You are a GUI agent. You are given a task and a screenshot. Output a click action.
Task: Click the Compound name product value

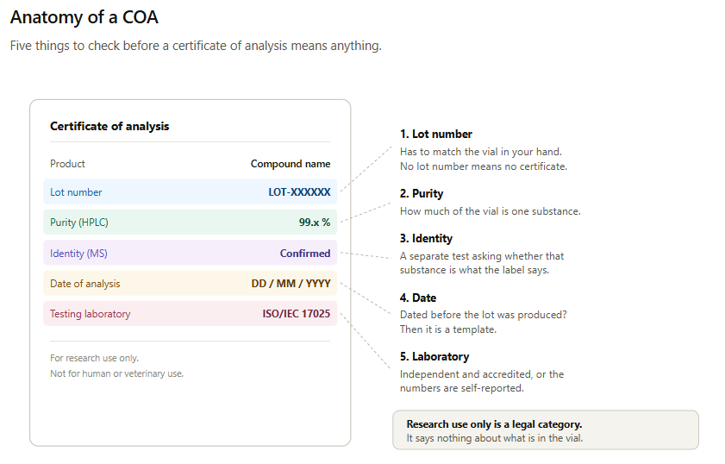click(291, 164)
